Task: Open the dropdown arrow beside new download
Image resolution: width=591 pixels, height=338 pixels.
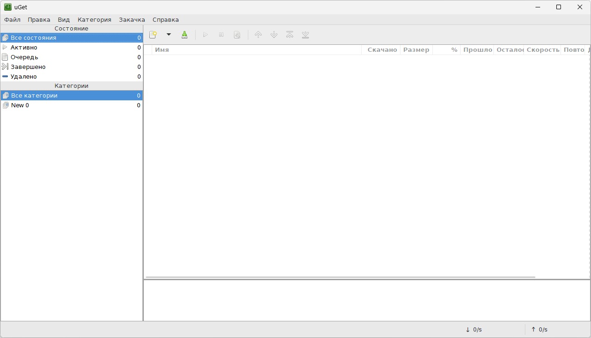Action: pyautogui.click(x=169, y=35)
